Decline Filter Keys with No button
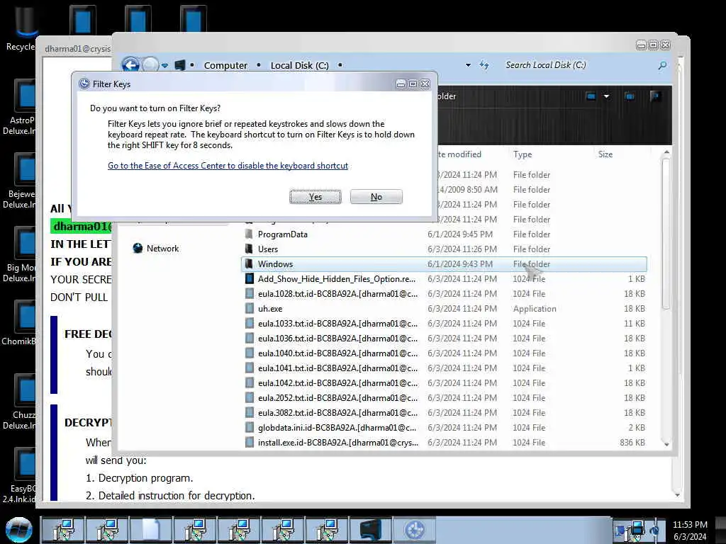The height and width of the screenshot is (544, 726). point(376,197)
